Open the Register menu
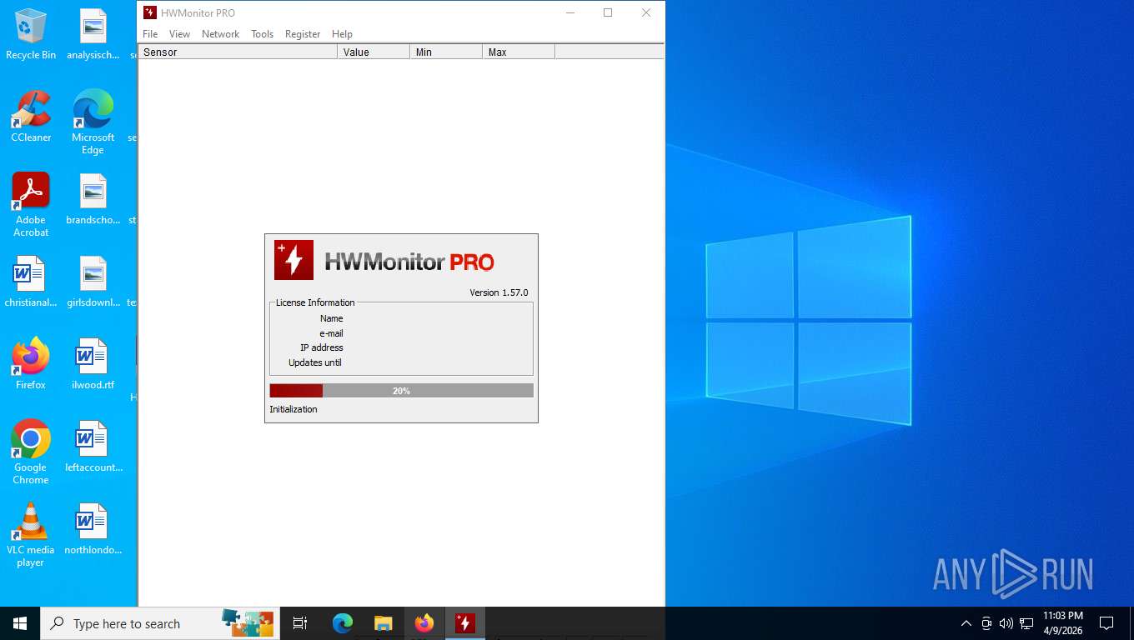 pyautogui.click(x=303, y=34)
